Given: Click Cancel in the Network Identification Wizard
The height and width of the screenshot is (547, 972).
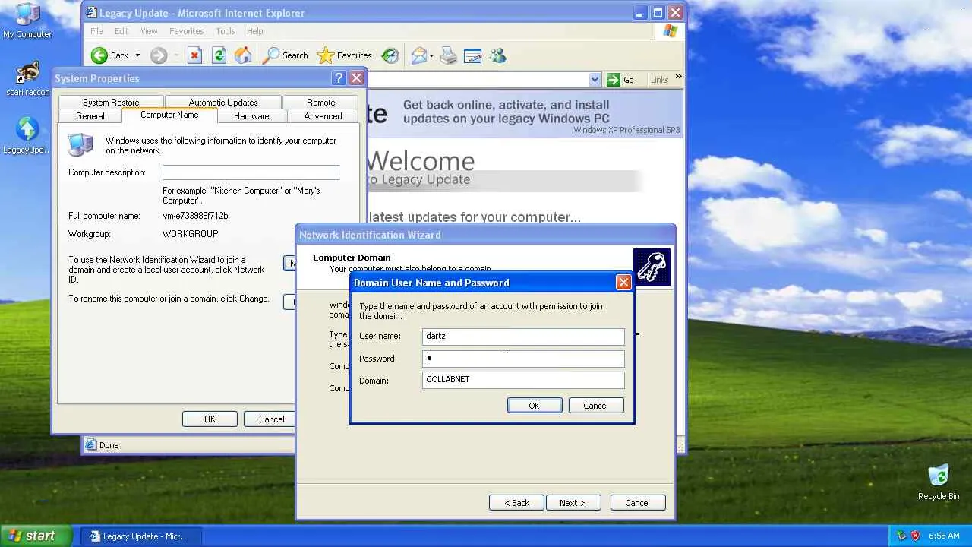Looking at the screenshot, I should [637, 503].
